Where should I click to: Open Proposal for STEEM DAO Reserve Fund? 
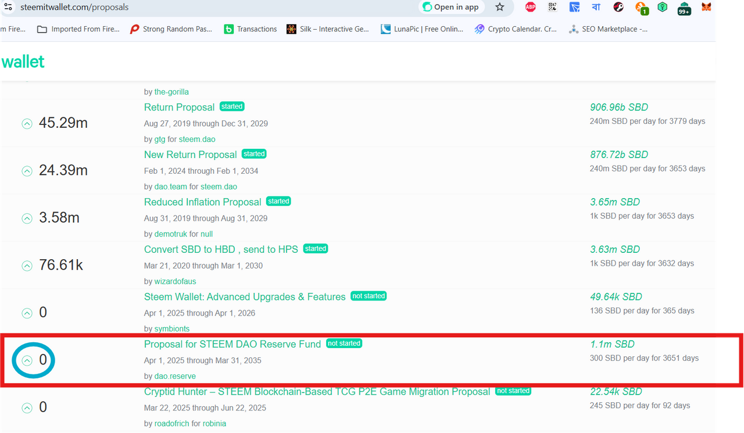point(233,344)
